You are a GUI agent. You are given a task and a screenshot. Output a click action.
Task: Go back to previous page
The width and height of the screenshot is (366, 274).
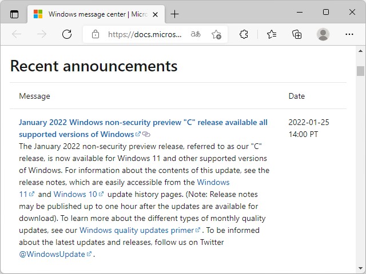coord(17,34)
